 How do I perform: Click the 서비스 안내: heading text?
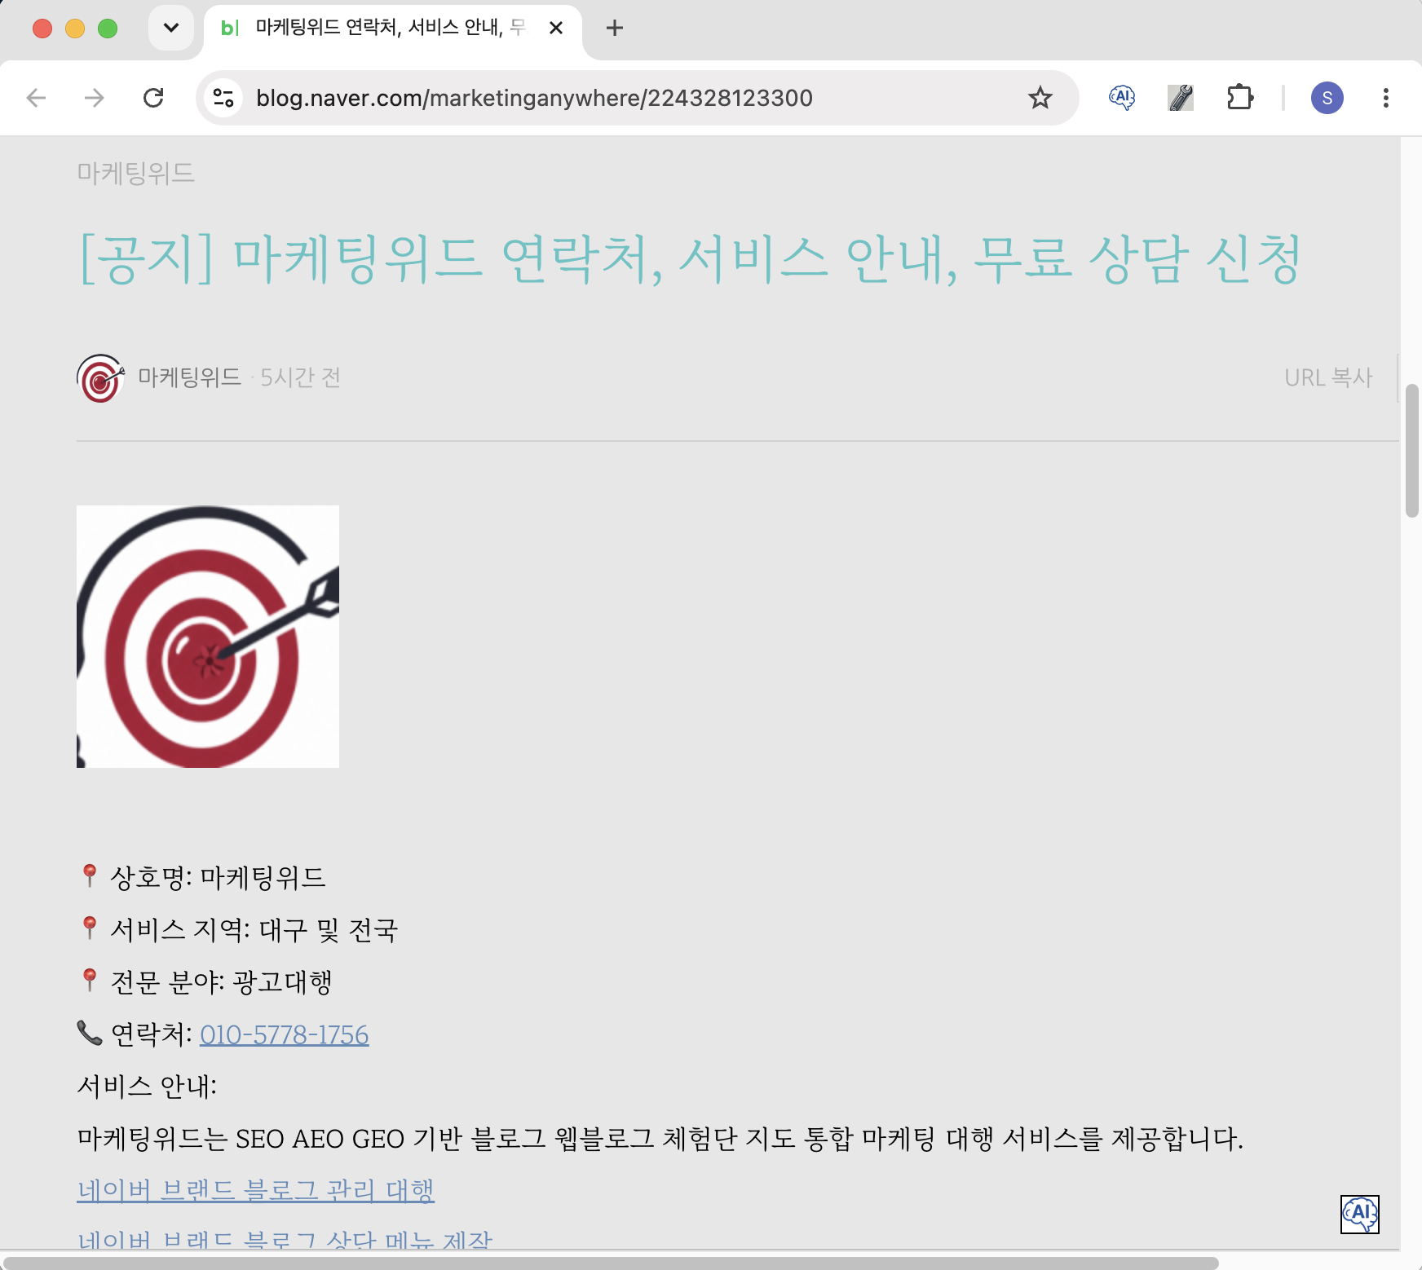(147, 1087)
